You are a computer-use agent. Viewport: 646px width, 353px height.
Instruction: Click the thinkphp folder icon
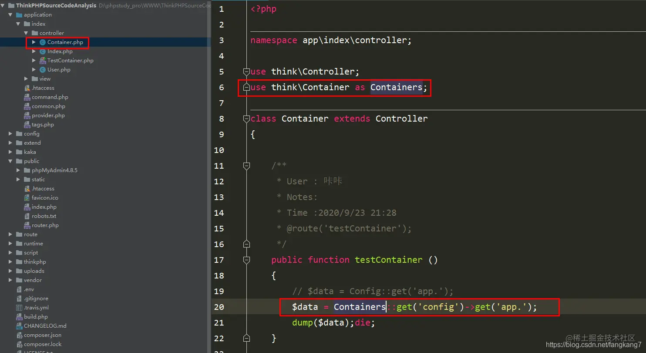19,262
